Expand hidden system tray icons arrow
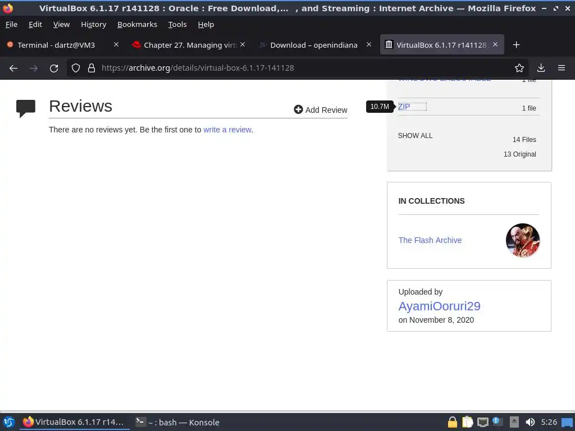 pos(514,422)
